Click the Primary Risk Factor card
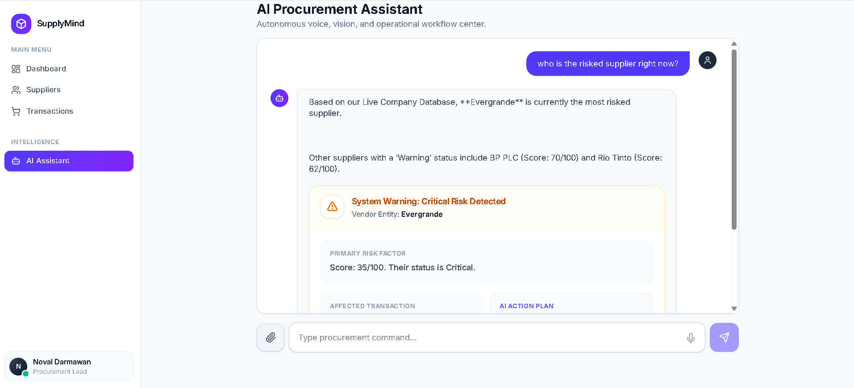This screenshot has width=854, height=388. click(x=487, y=262)
